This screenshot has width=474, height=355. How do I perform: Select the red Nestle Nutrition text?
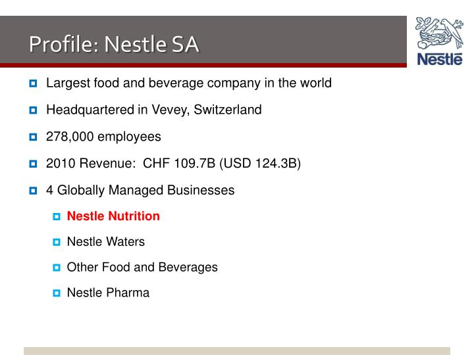(x=113, y=216)
